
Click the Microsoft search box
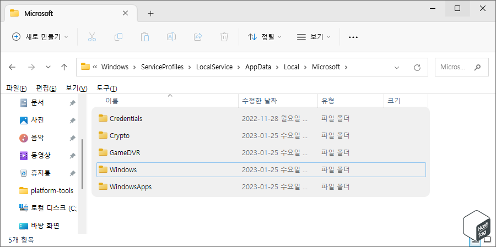462,67
